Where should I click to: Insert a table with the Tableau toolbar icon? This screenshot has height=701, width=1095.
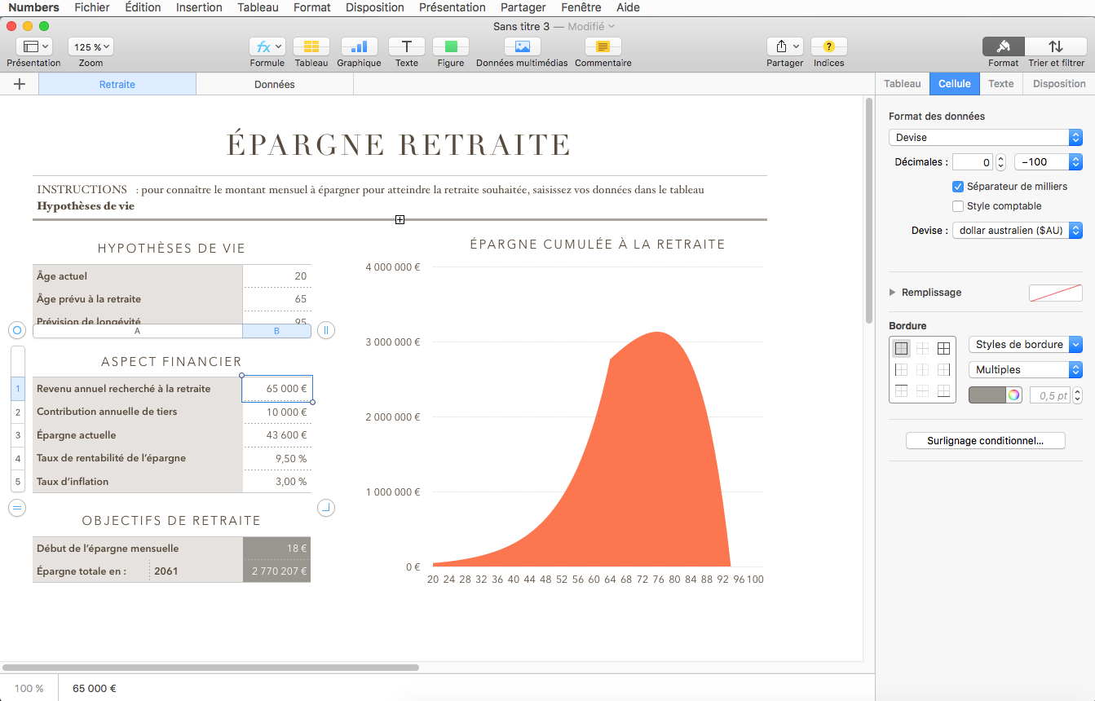click(311, 46)
